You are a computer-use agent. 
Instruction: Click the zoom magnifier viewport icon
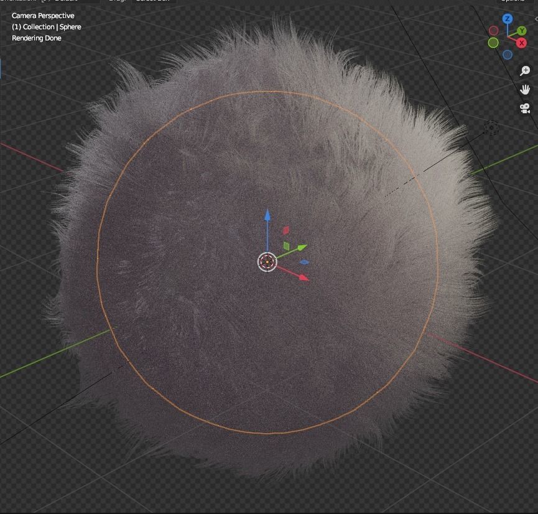(525, 71)
